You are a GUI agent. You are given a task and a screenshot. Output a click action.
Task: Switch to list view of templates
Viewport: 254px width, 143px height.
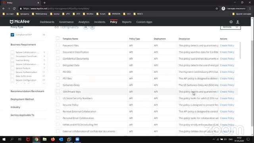click(x=92, y=27)
